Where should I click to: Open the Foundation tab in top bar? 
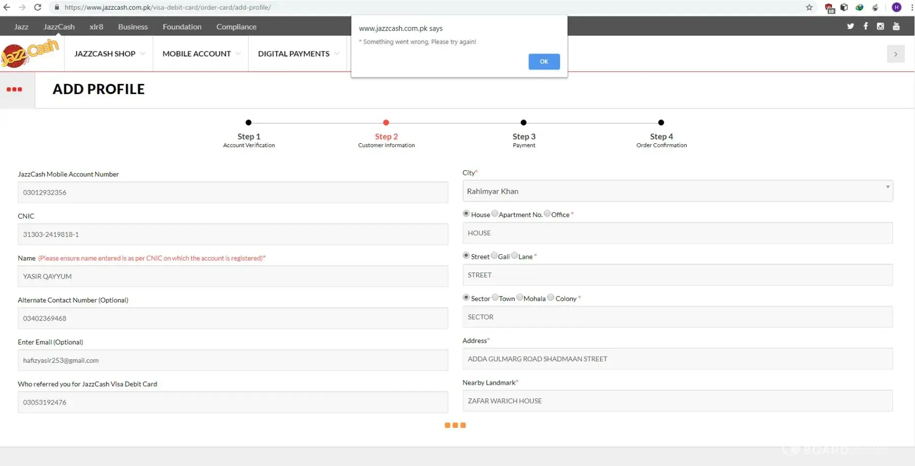[x=182, y=27]
